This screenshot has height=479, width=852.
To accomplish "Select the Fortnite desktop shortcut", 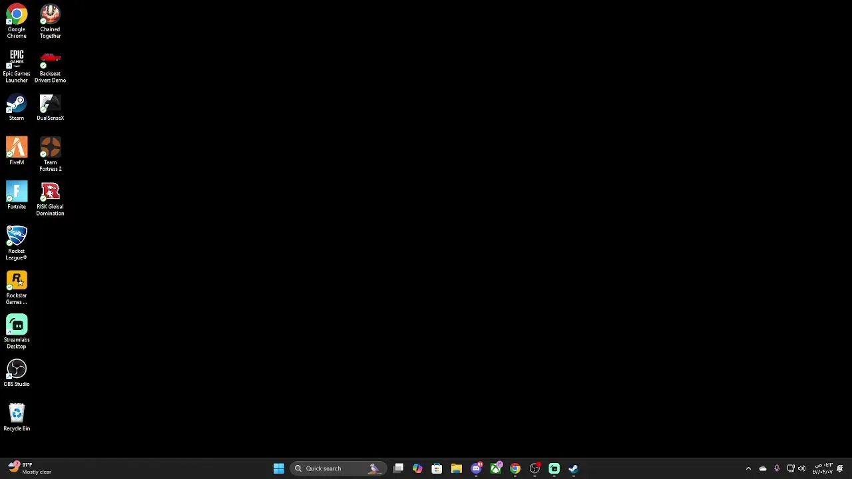I will [17, 196].
